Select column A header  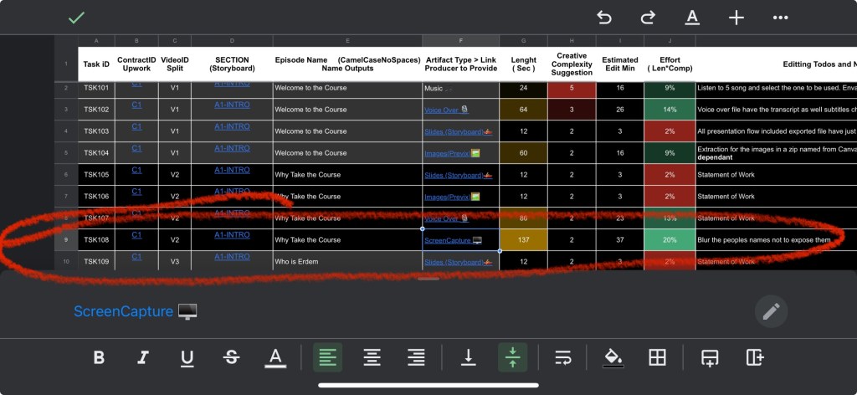coord(96,41)
